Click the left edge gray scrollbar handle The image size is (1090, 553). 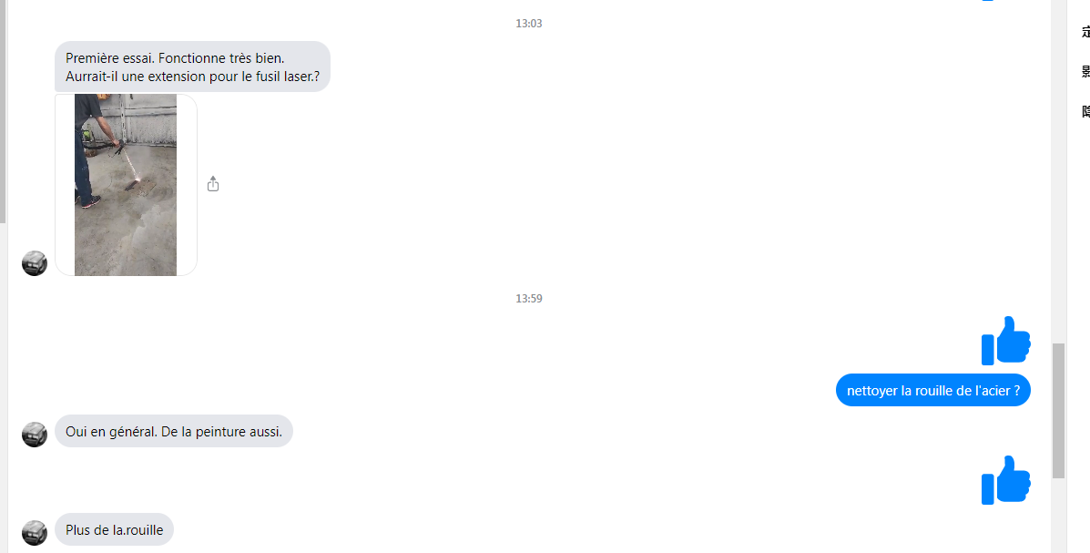pyautogui.click(x=3, y=111)
